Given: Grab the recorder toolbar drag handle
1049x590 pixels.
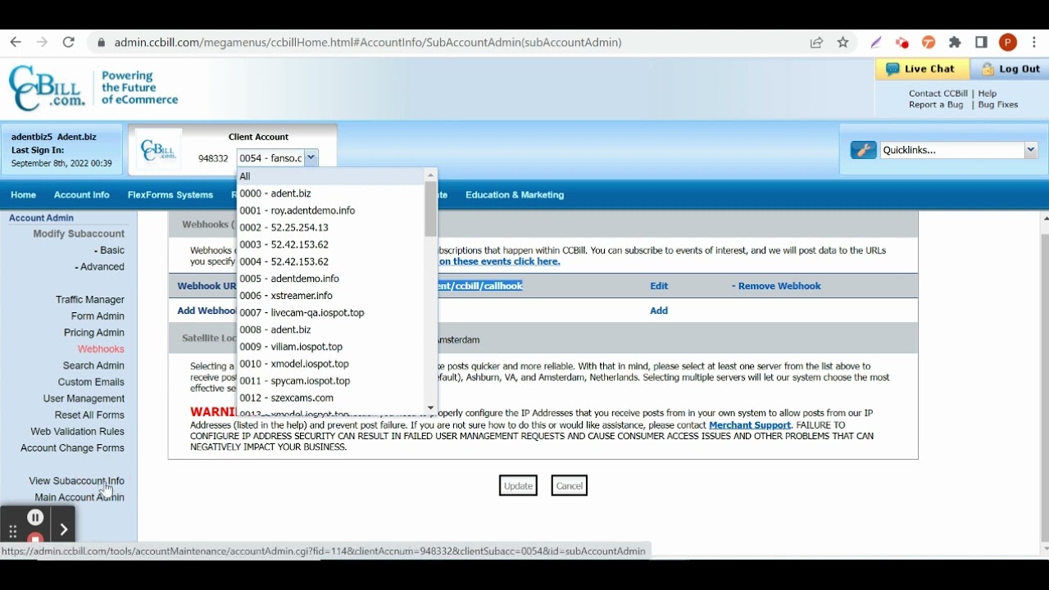Looking at the screenshot, I should 12,531.
